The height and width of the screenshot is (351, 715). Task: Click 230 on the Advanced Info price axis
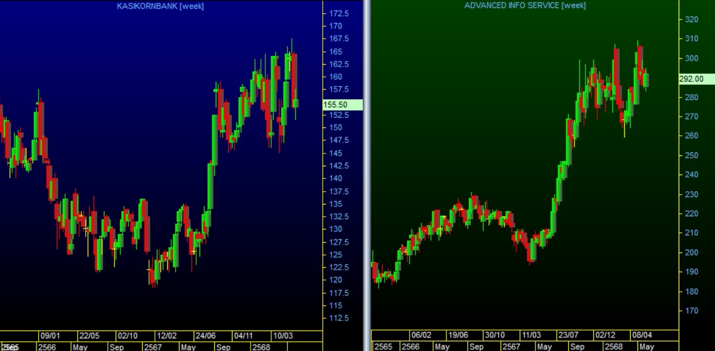tap(691, 194)
